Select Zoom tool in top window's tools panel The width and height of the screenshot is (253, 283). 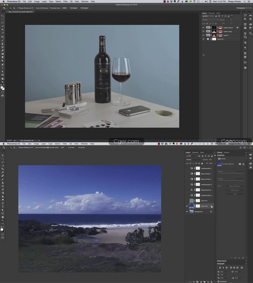(x=3, y=82)
